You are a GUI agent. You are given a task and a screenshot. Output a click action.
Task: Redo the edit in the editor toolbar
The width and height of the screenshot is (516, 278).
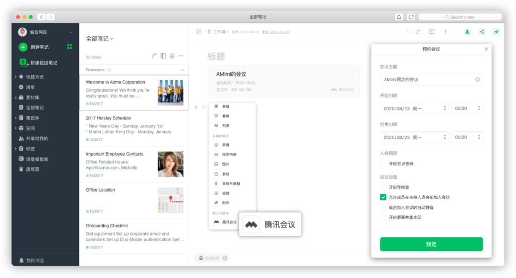pos(418,32)
